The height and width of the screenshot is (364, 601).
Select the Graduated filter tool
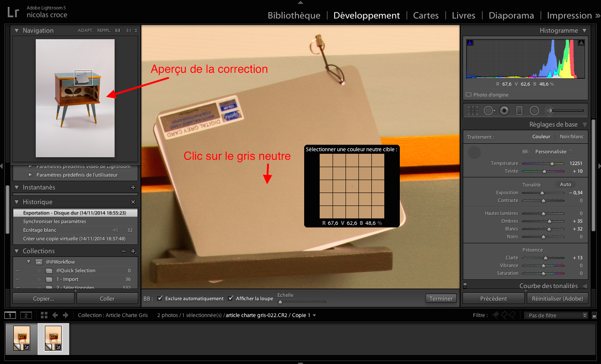(519, 111)
